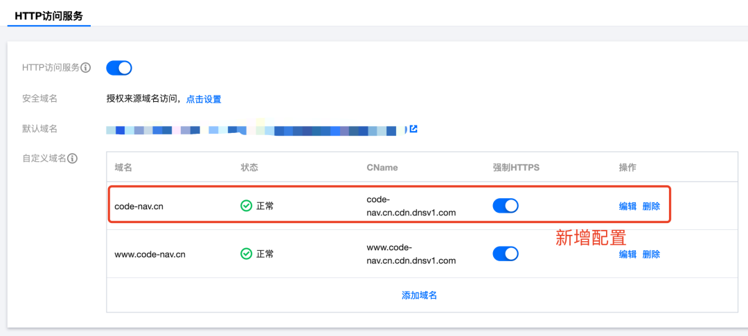Click the 强制HTTPS column header
Viewport: 748px width, 336px height.
(516, 168)
